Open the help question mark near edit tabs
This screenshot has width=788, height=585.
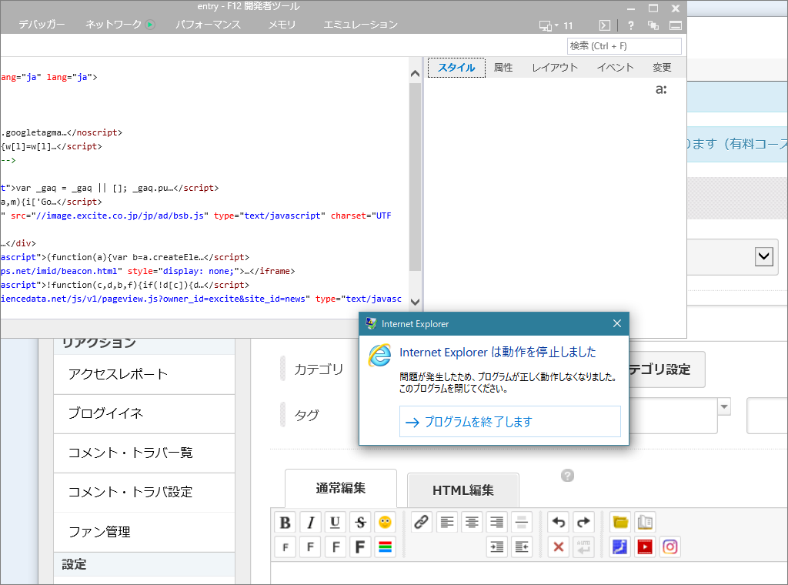(567, 476)
